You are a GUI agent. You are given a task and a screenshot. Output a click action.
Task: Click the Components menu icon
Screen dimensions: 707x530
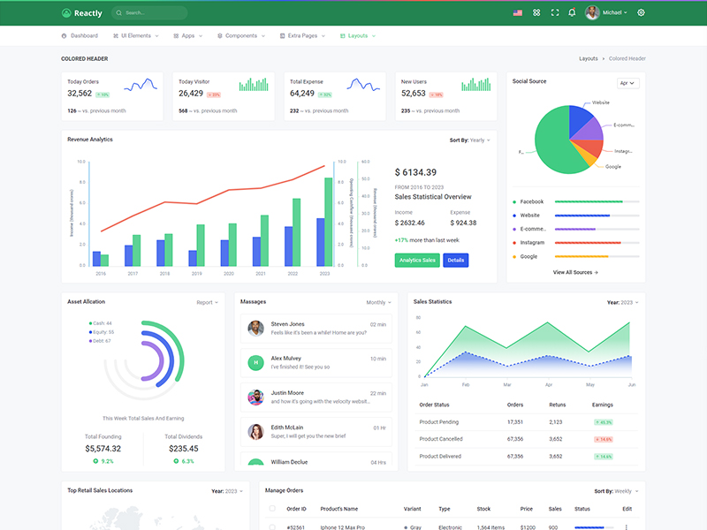219,35
